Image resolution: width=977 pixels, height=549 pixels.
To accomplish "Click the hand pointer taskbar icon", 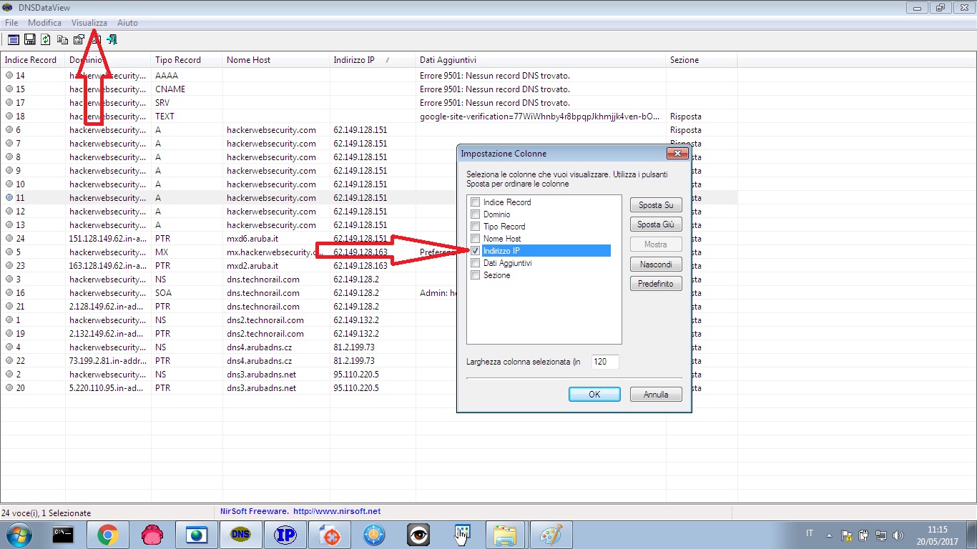I will coord(463,534).
